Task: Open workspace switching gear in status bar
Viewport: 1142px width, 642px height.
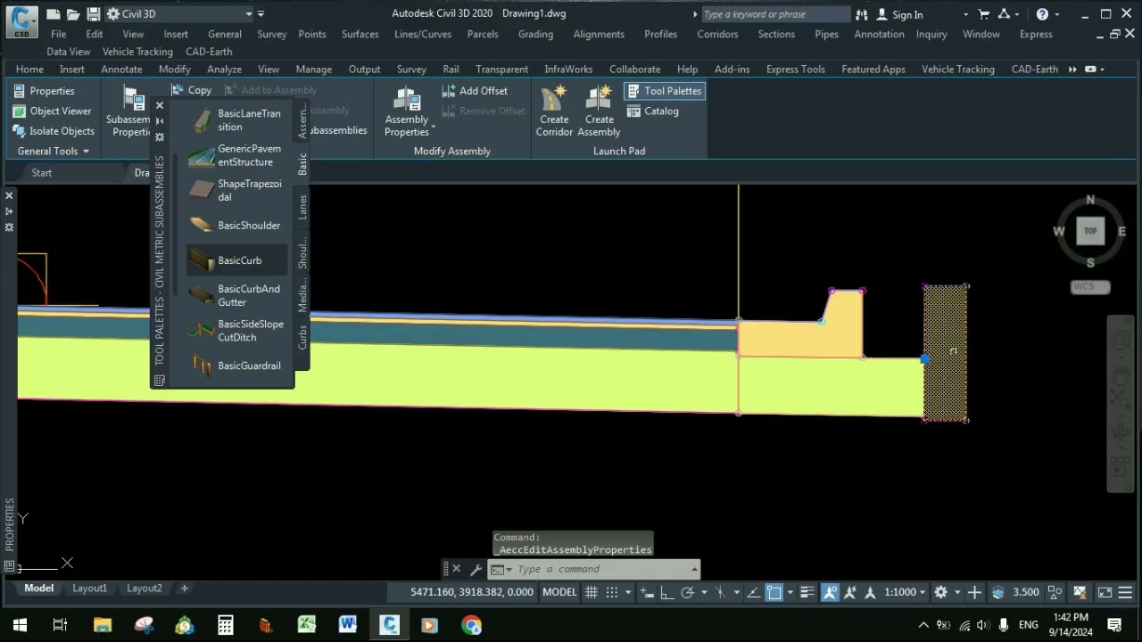Action: pyautogui.click(x=940, y=592)
